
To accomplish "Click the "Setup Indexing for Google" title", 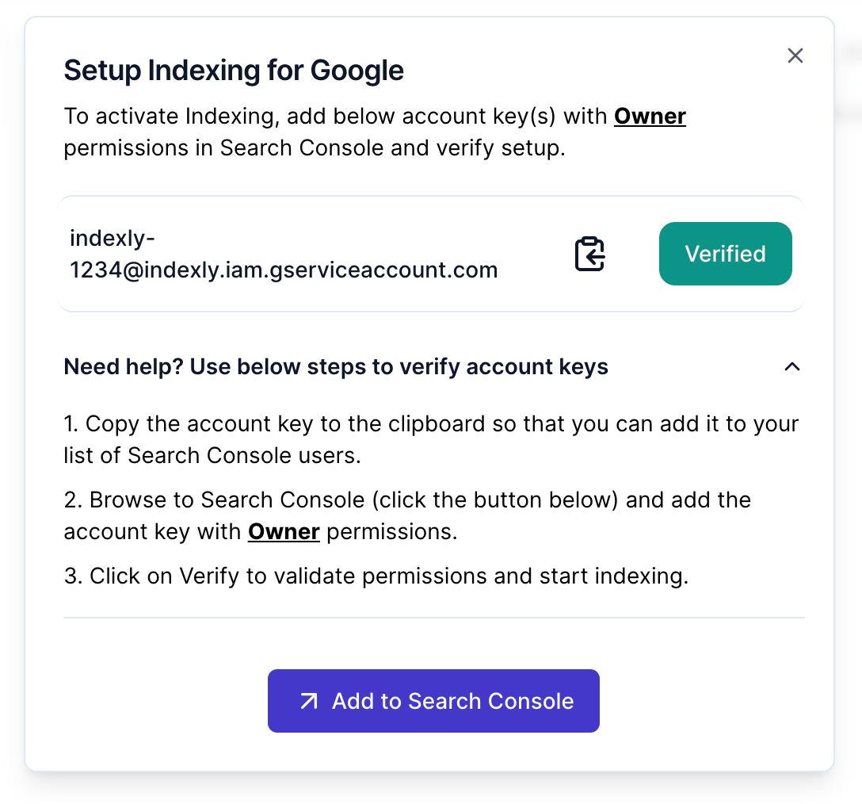I will (234, 71).
